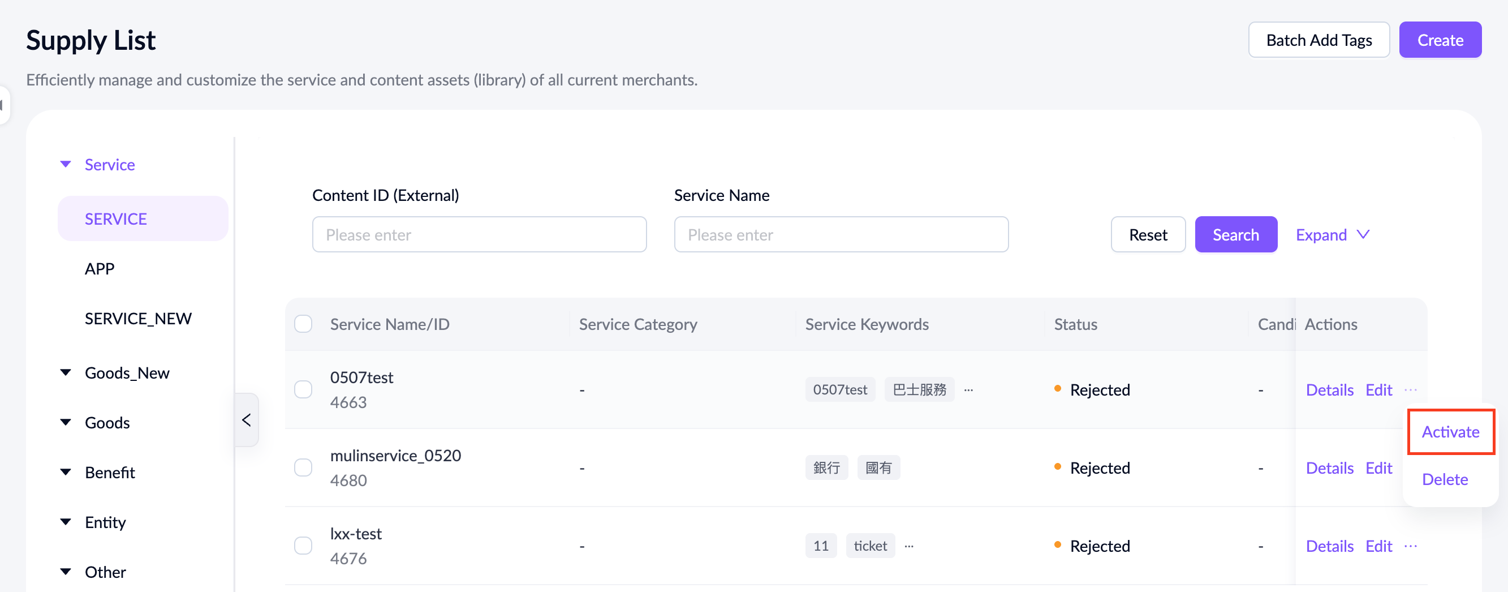Screen dimensions: 1508x592
Task: Choose Activate from the actions menu
Action: tap(1450, 432)
